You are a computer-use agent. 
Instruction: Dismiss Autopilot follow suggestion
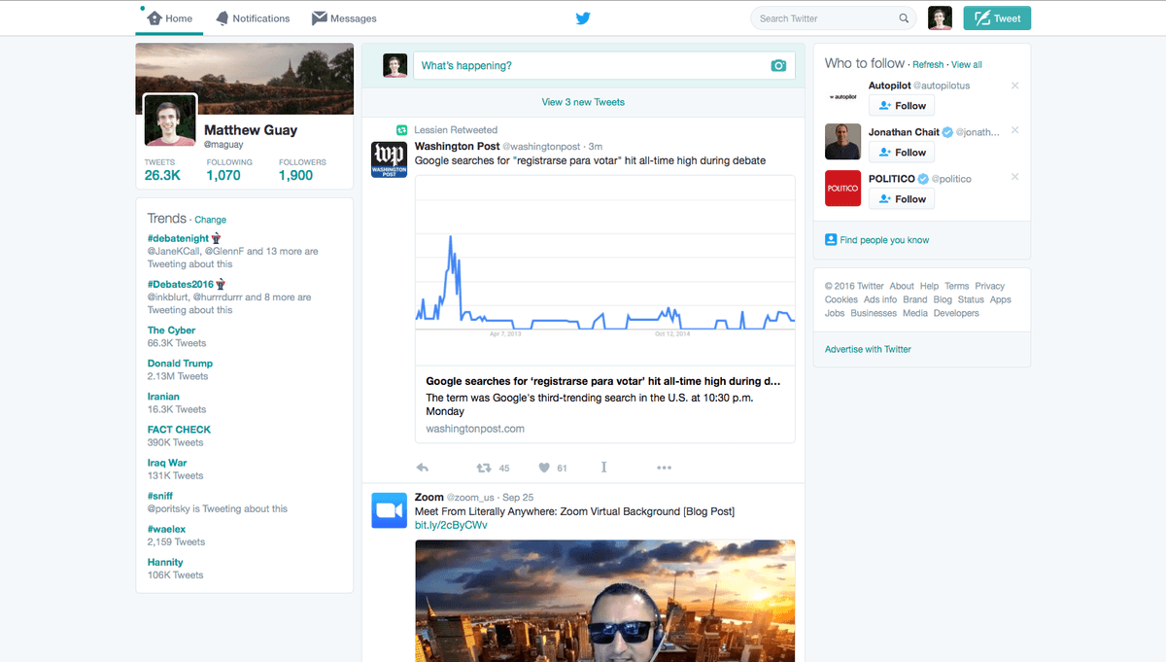tap(1015, 86)
